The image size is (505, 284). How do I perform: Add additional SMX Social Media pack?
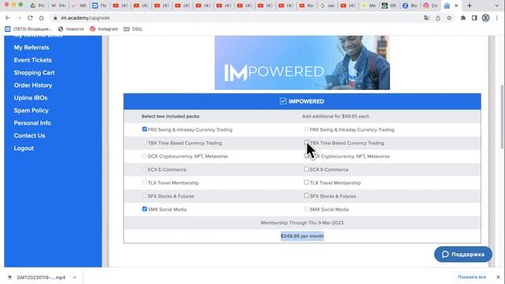(306, 209)
